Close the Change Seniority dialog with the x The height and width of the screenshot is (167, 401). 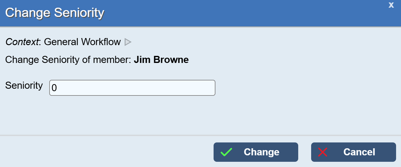pos(391,5)
